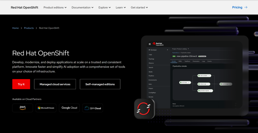Open the TaskRuns tab
Screen dimensions: 258x133
187,61
